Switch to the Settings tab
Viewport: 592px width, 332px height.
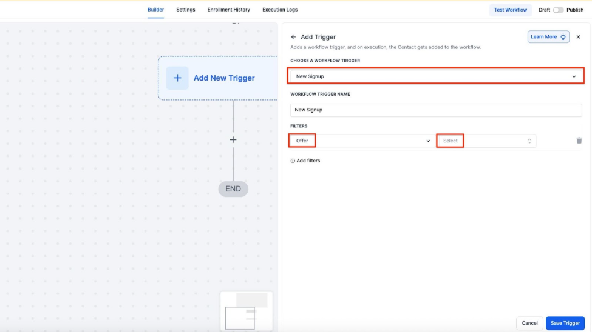(186, 10)
